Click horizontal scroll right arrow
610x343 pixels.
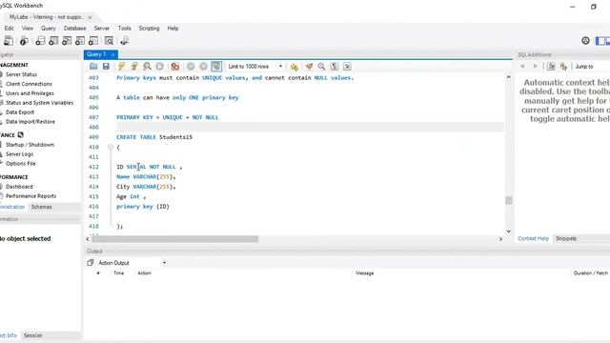point(500,239)
